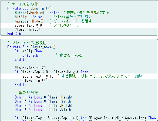This screenshot has height=121, width=158.
Task: Click the highlighted line 'score.Text += 10'
Action: coord(38,76)
